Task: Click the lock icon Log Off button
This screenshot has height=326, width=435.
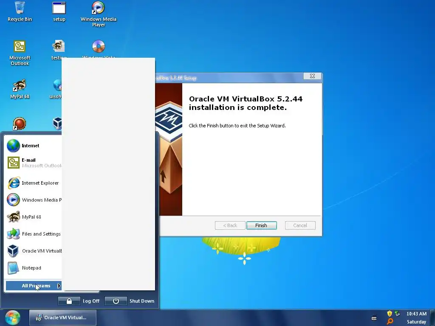Action: [69, 301]
